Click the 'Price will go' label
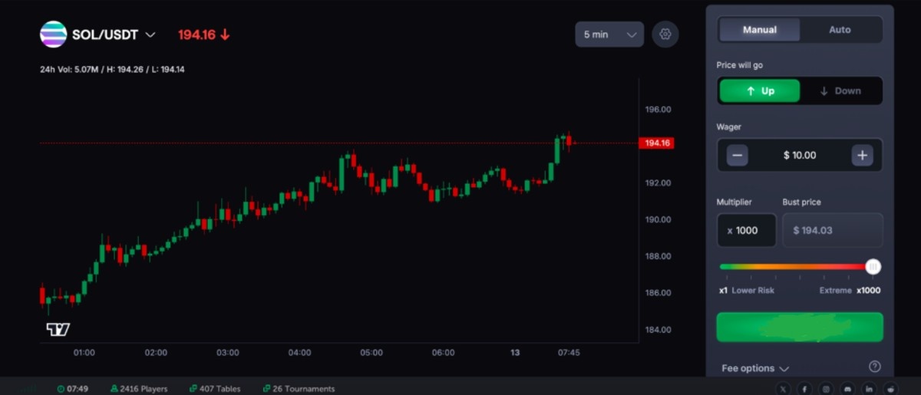921x395 pixels. [x=740, y=66]
